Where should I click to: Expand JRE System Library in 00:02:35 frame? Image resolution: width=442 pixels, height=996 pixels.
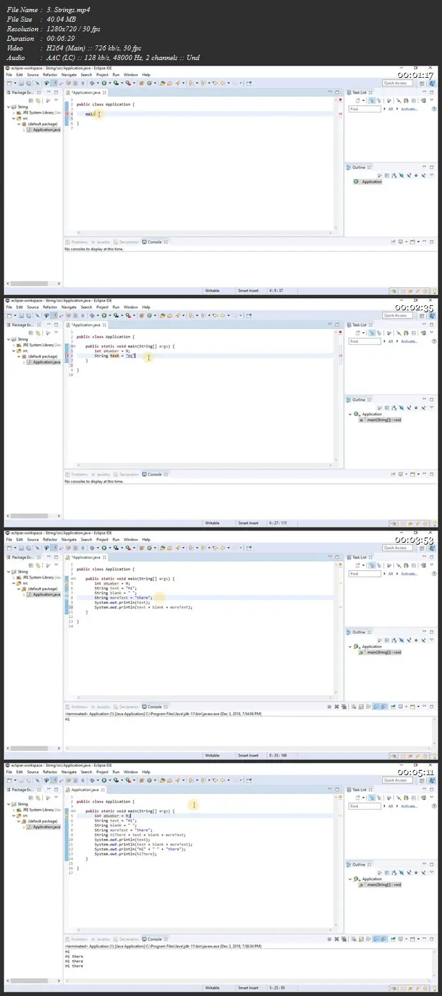pyautogui.click(x=13, y=345)
